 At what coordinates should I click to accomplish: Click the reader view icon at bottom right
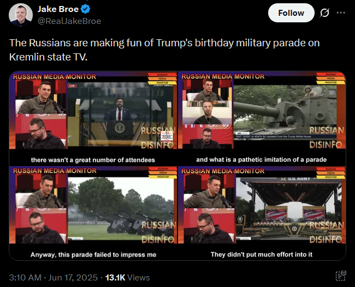point(341,276)
